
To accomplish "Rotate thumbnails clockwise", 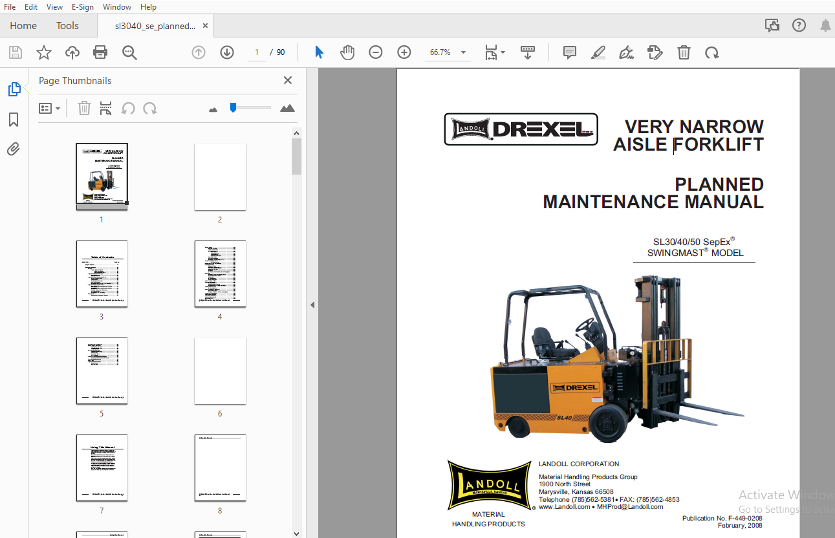I will pos(150,108).
